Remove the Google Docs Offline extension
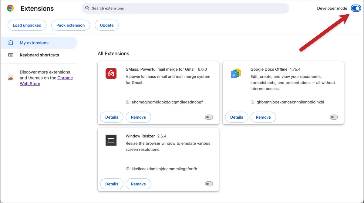This screenshot has height=203, width=364. pos(263,117)
